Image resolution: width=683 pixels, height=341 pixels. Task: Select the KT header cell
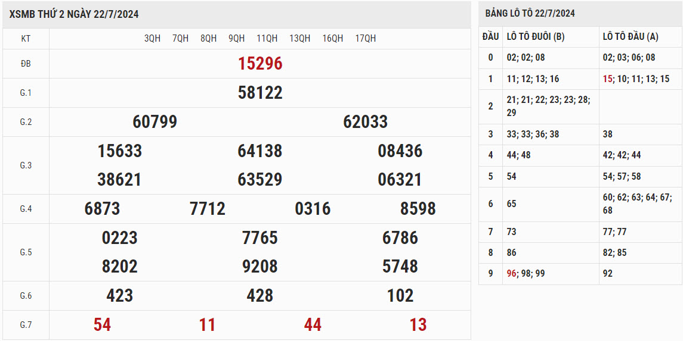(x=26, y=39)
